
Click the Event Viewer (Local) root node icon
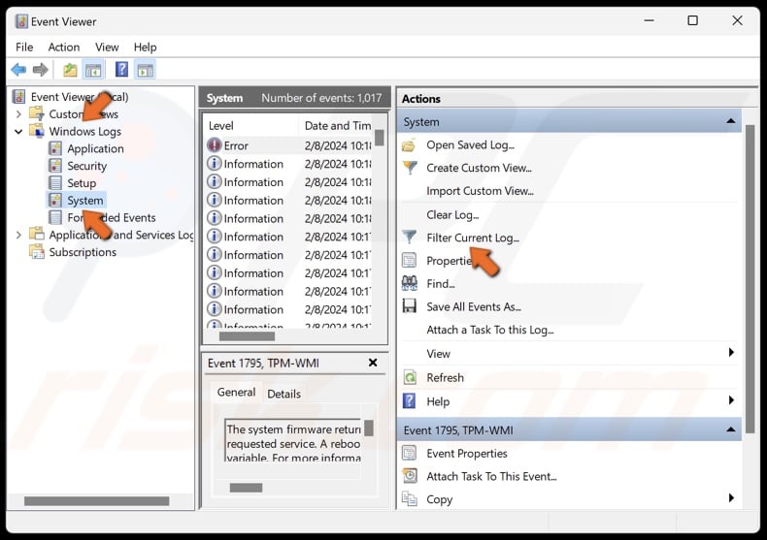[19, 97]
